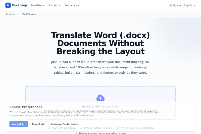Click the Sign in link

coord(175,5)
